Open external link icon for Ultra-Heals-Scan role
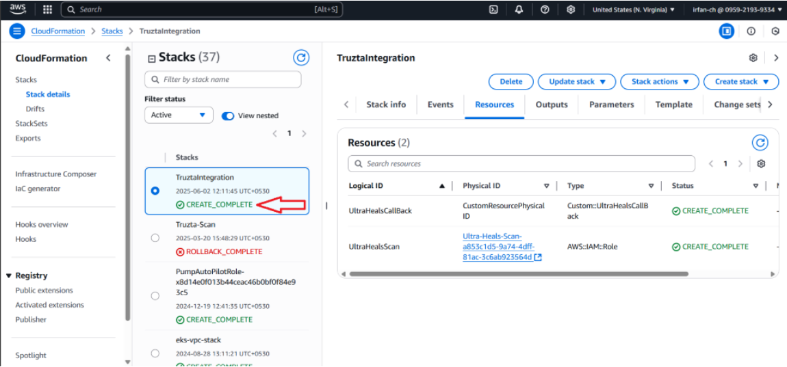The height and width of the screenshot is (367, 787). click(538, 257)
